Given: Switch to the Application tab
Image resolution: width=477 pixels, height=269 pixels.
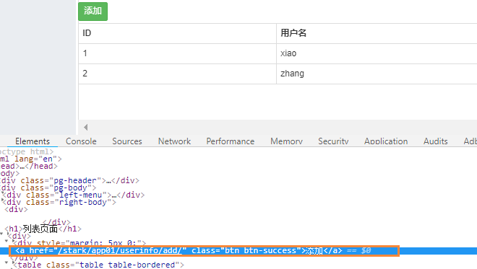Looking at the screenshot, I should (x=386, y=141).
